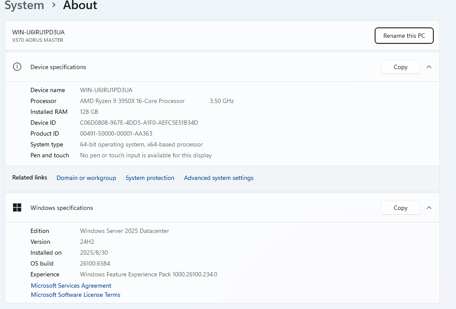The image size is (456, 309).
Task: Click the Product ID label
Action: point(44,133)
